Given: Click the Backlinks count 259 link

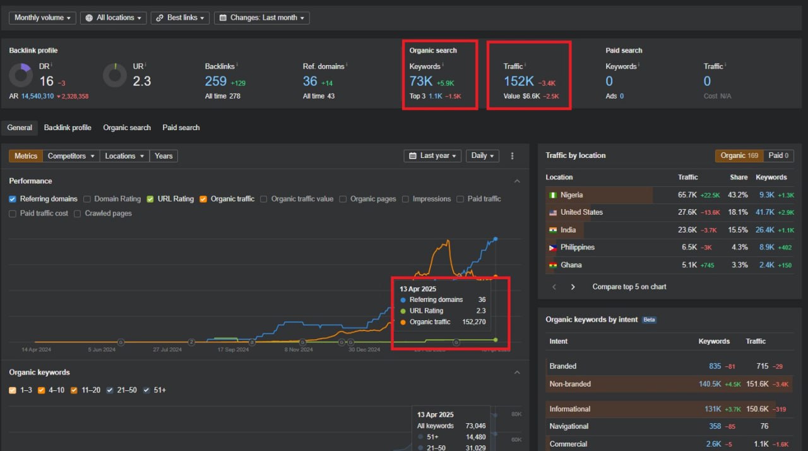Looking at the screenshot, I should point(215,81).
